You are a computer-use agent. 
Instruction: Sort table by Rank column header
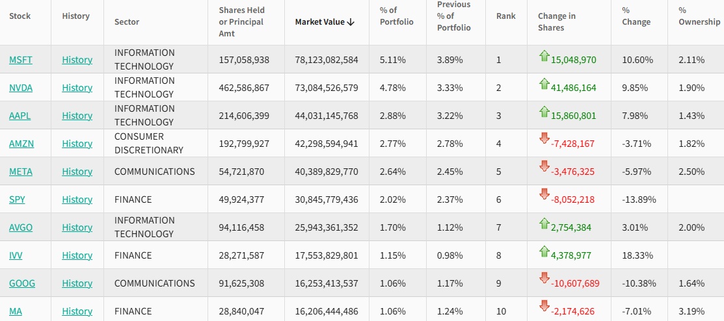click(x=505, y=16)
